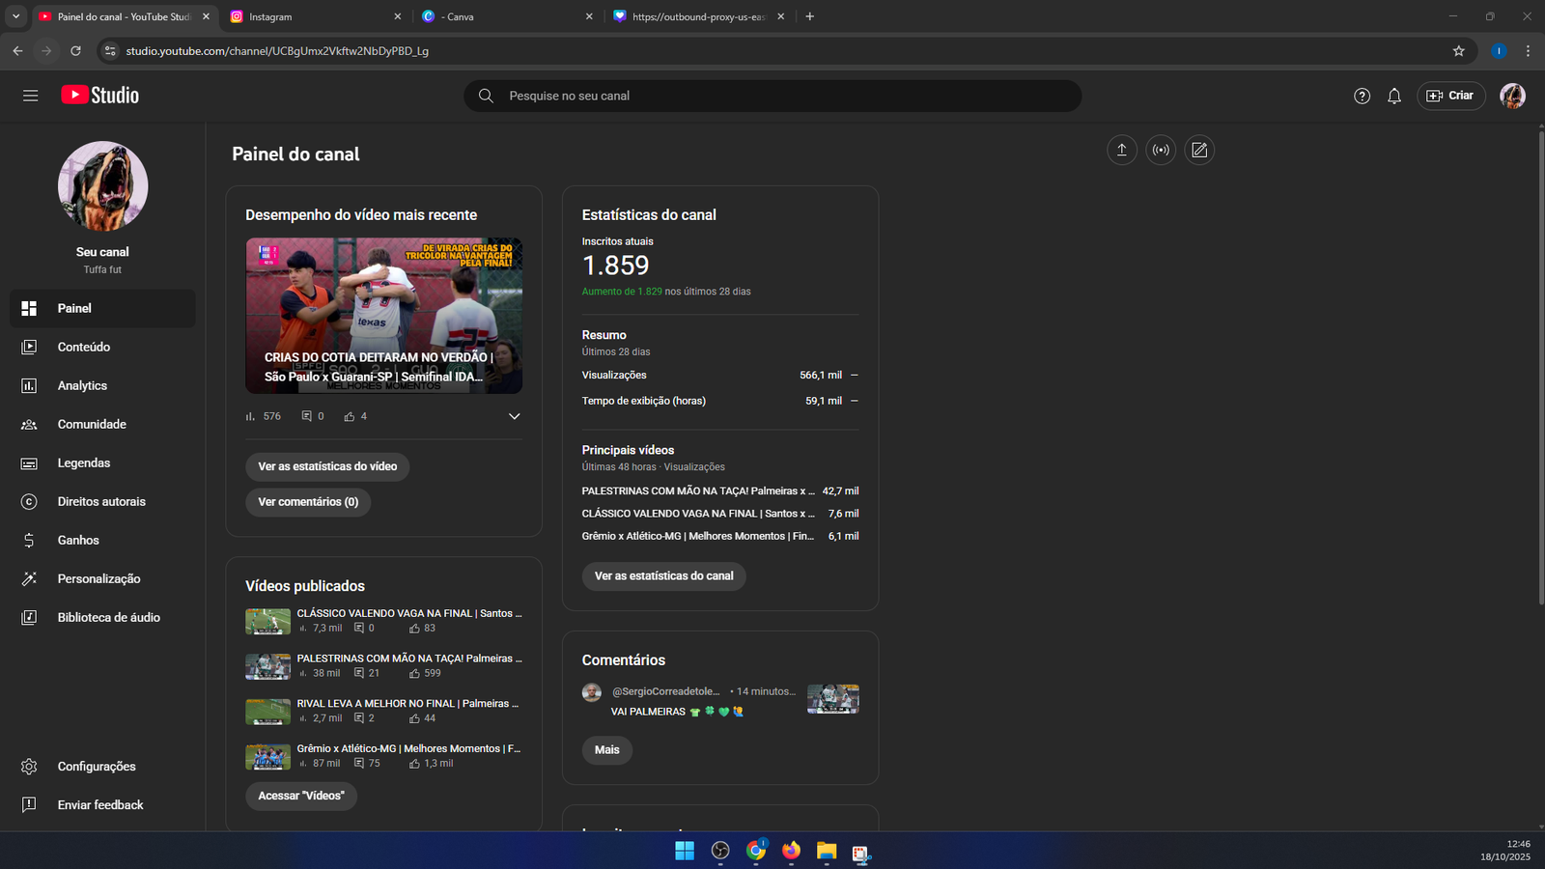
Task: Toggle the hamburger menu to collapse sidebar
Action: pyautogui.click(x=31, y=96)
